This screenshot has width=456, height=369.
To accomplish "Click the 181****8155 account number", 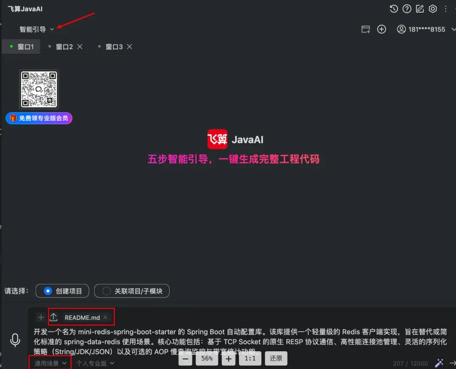I will point(426,29).
